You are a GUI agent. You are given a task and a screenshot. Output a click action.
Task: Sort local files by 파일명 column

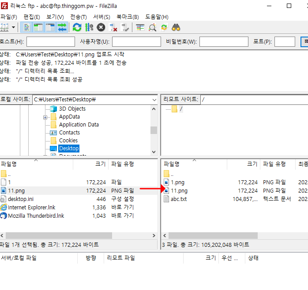(37, 164)
